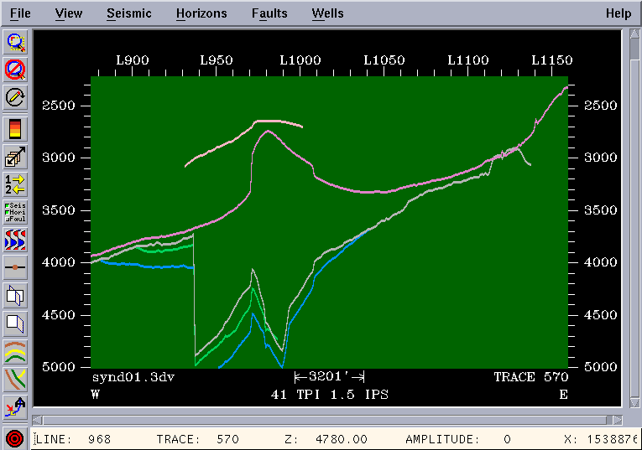
Task: Click the single section plane icon
Action: tap(16, 323)
